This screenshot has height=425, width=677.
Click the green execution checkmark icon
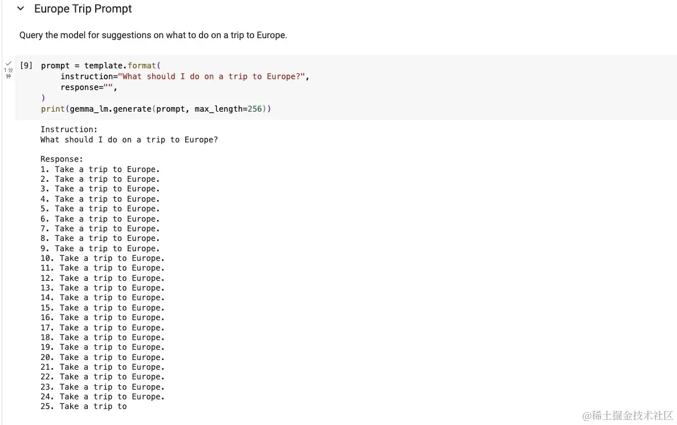[x=9, y=63]
